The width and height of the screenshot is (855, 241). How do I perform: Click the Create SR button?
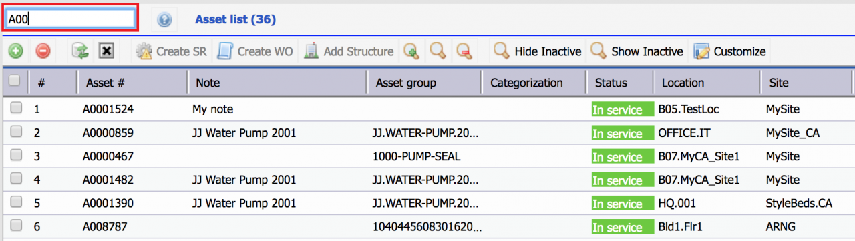[x=171, y=51]
